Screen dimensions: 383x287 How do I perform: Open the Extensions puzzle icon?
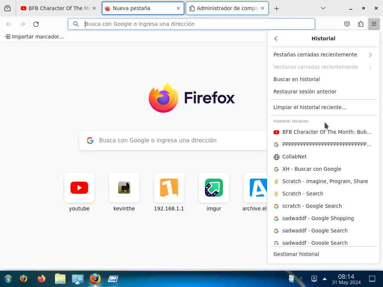pyautogui.click(x=361, y=24)
